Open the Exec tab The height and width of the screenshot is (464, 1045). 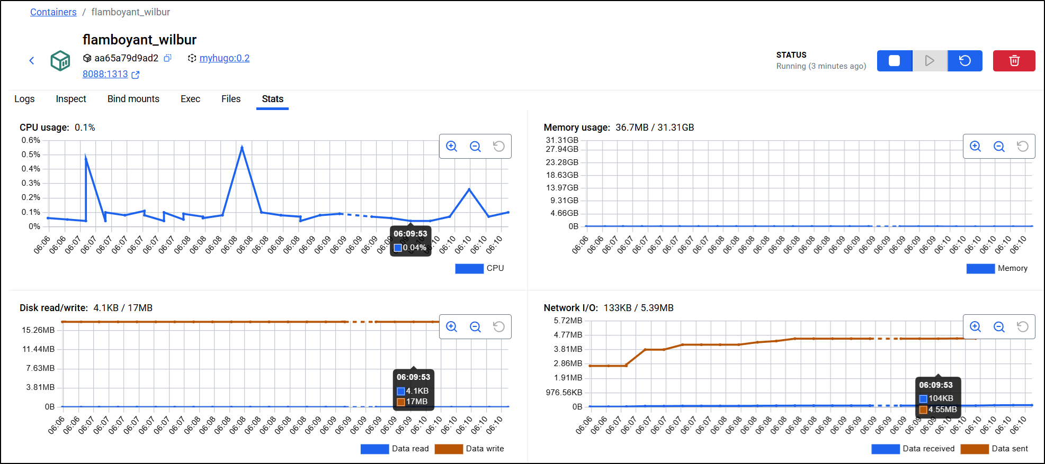(190, 99)
